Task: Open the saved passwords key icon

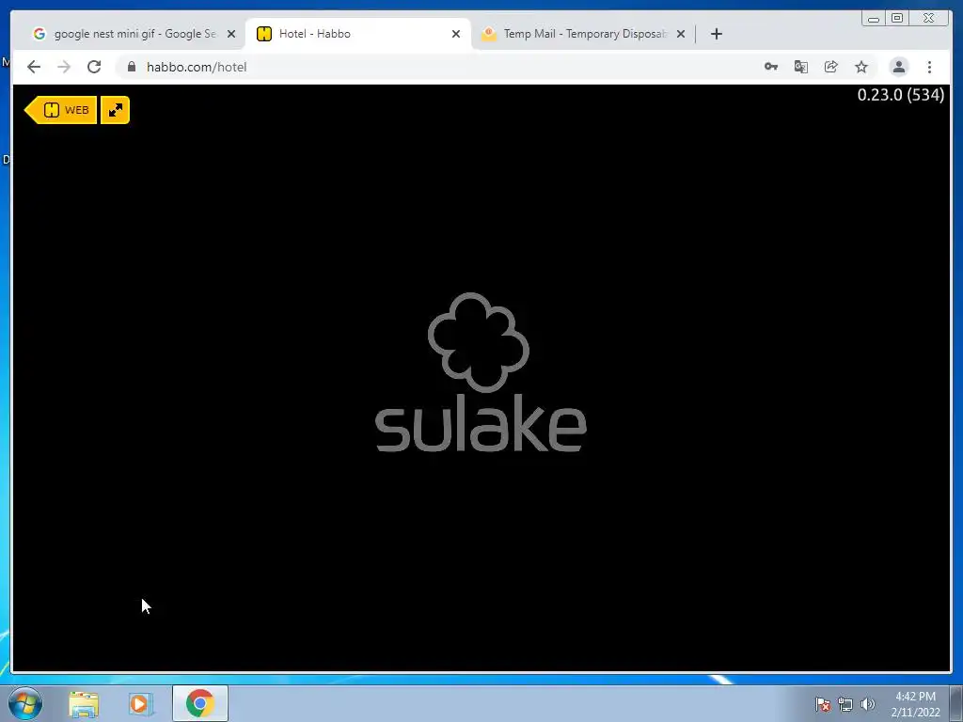Action: [771, 67]
